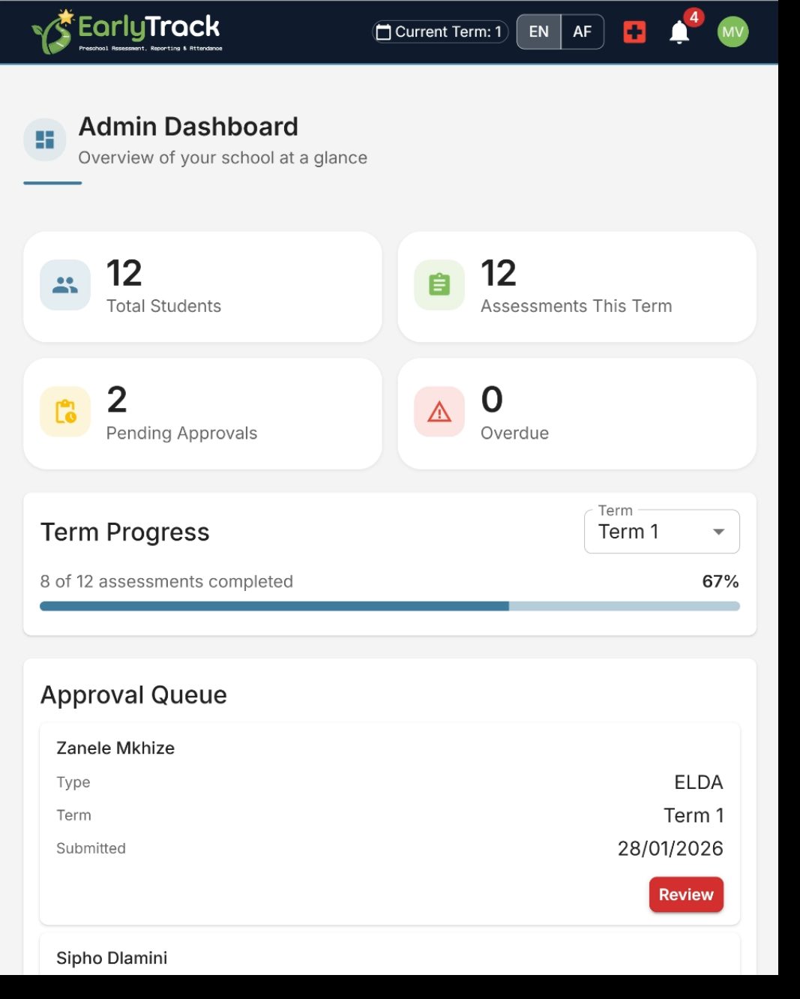Click the red medical cross icon
Screen dimensions: 800x999
point(634,32)
